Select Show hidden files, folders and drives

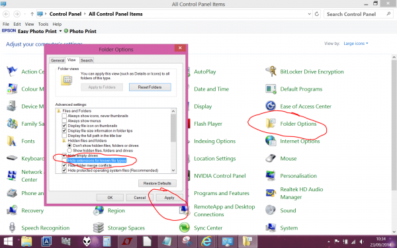click(69, 151)
